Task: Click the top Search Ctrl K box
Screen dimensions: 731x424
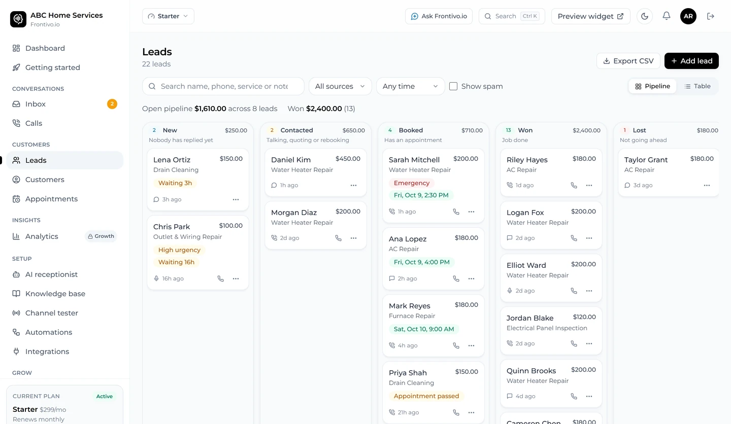Action: [x=512, y=16]
